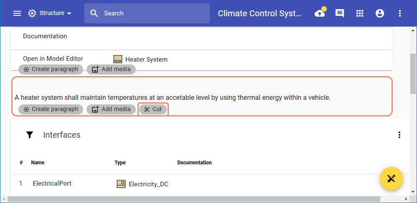Click the Name column header
The image size is (417, 203).
tap(38, 163)
